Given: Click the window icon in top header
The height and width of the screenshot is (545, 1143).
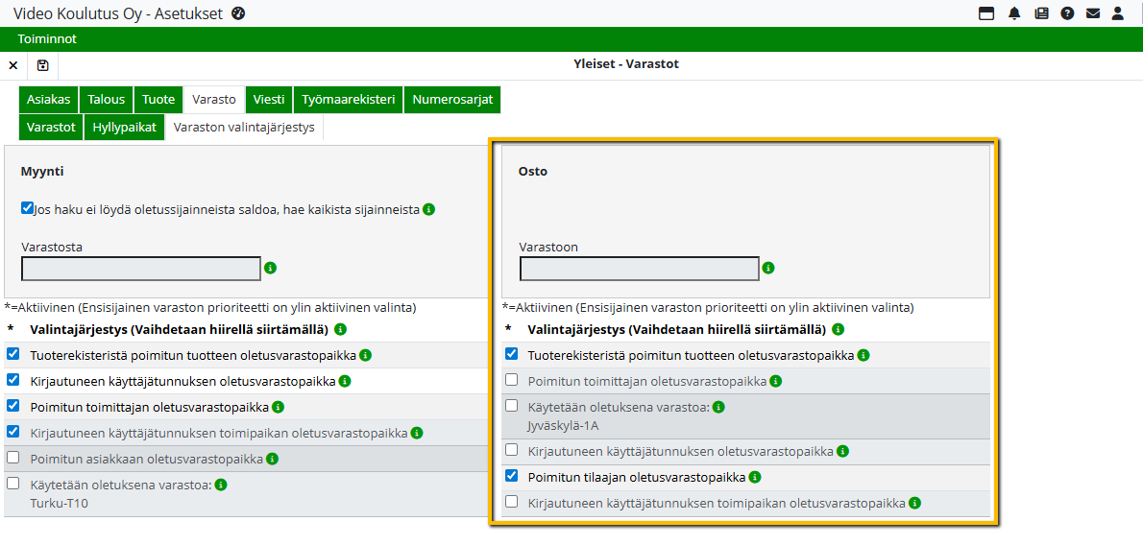Looking at the screenshot, I should [x=986, y=13].
